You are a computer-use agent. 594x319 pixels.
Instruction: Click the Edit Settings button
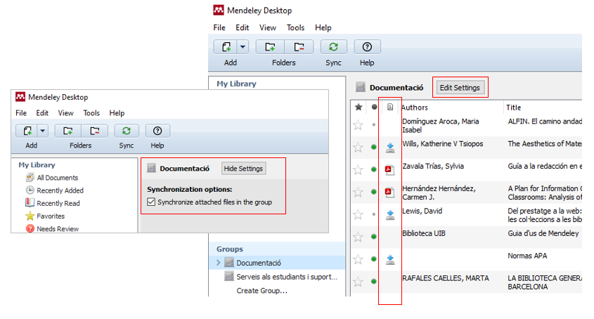pyautogui.click(x=460, y=88)
